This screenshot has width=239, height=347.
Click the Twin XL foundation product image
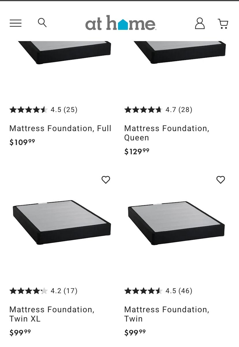point(61,222)
